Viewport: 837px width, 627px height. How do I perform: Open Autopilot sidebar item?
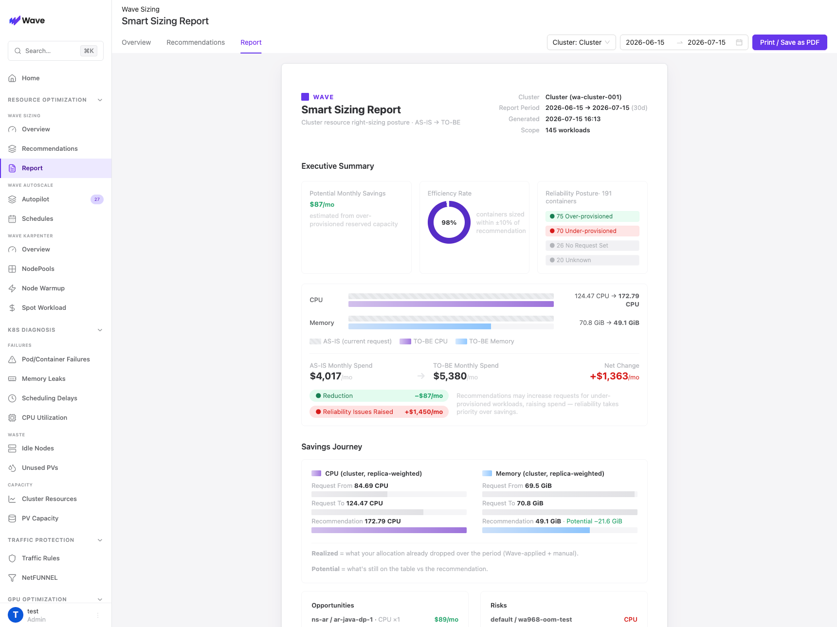click(55, 199)
